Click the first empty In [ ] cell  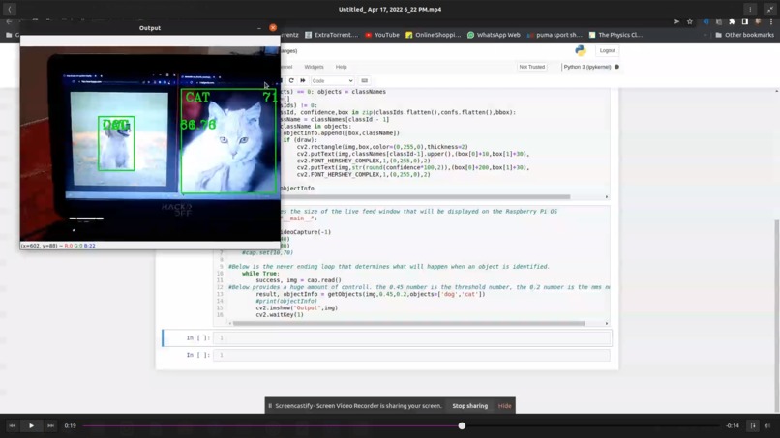click(x=412, y=338)
